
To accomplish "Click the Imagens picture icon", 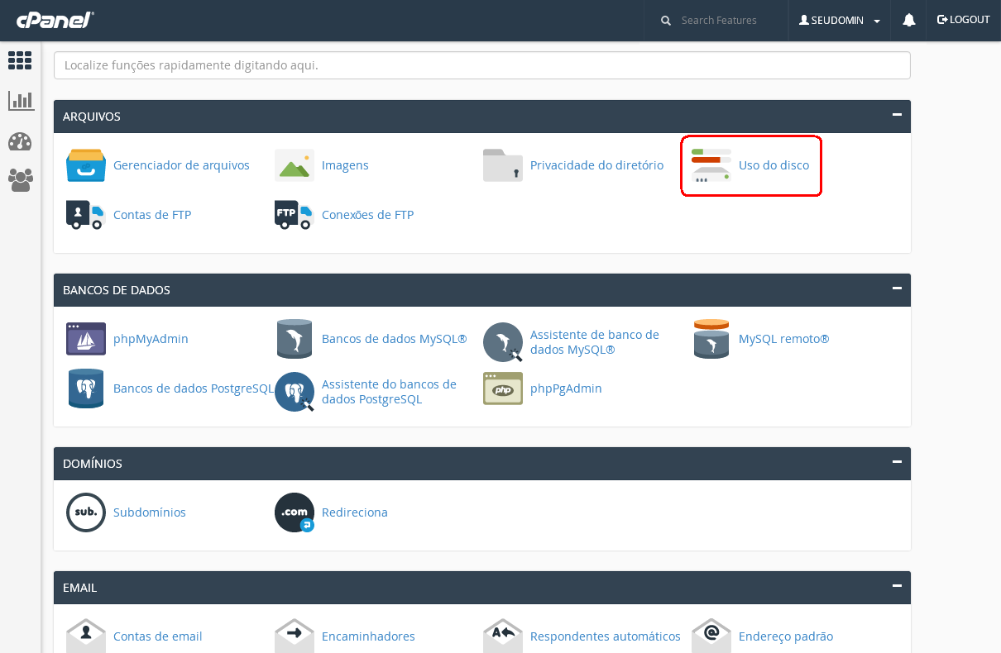I will 295,165.
